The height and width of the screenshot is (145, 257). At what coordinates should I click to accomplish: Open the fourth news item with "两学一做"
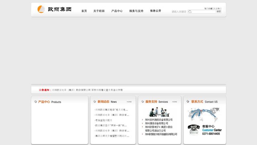(x=111, y=125)
